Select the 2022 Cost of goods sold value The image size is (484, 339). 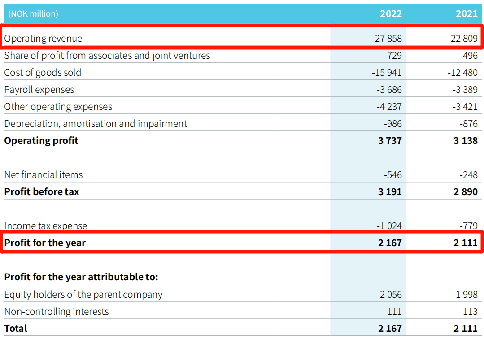[x=387, y=73]
